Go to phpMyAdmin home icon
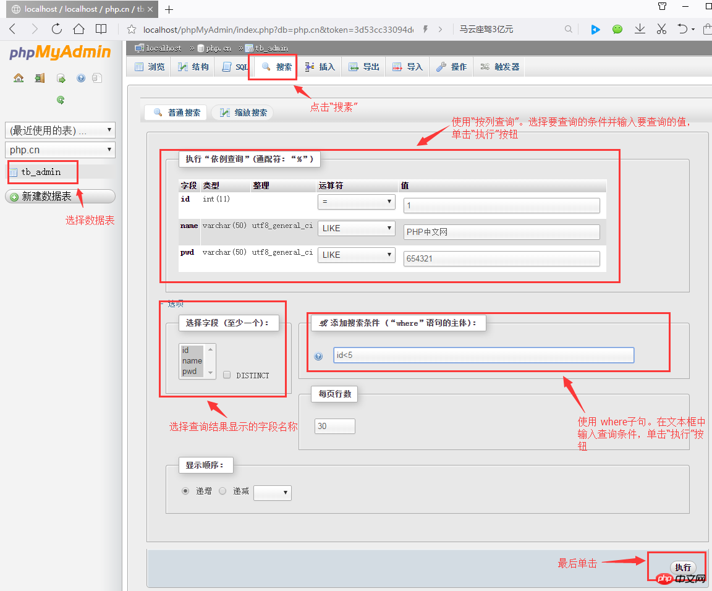Image resolution: width=712 pixels, height=591 pixels. click(x=19, y=78)
